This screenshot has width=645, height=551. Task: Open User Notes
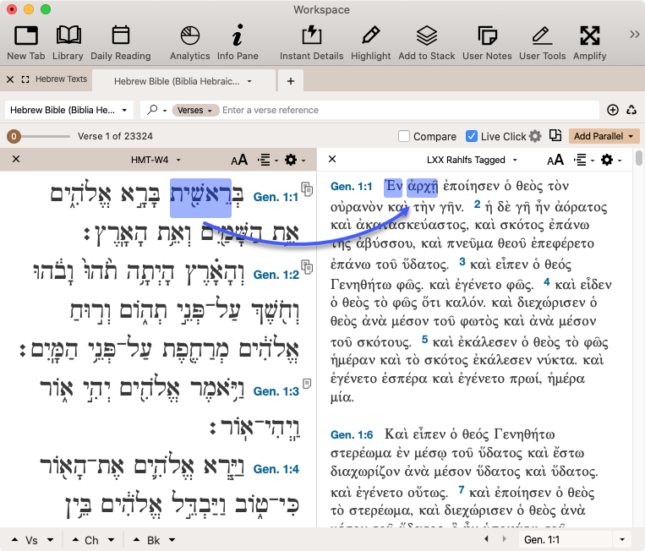487,42
